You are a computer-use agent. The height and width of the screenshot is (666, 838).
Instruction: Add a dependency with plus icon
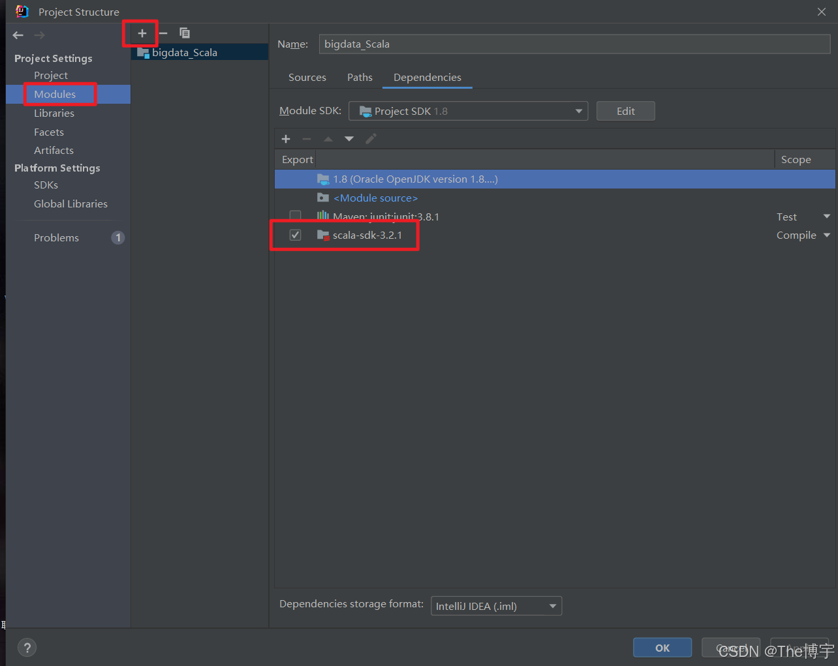[286, 139]
